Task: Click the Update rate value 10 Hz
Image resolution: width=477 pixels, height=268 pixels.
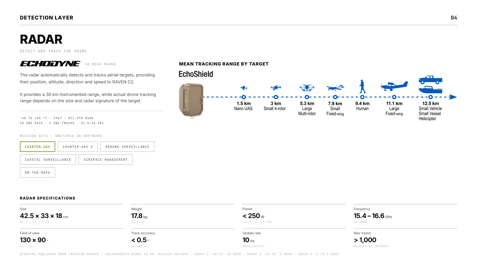Action: 248,240
